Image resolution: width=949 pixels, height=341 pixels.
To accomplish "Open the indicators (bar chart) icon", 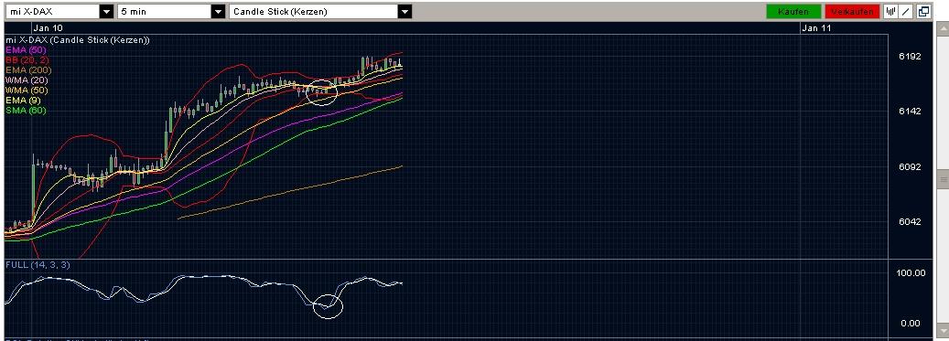I will [x=891, y=12].
